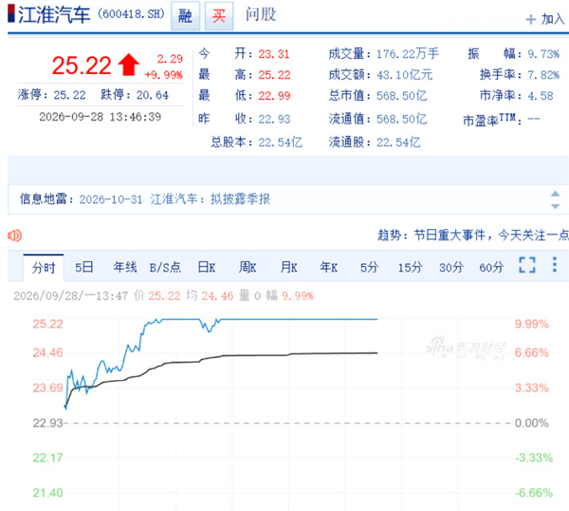
Task: Click the 市净率 value 4.58
Action: (x=541, y=96)
